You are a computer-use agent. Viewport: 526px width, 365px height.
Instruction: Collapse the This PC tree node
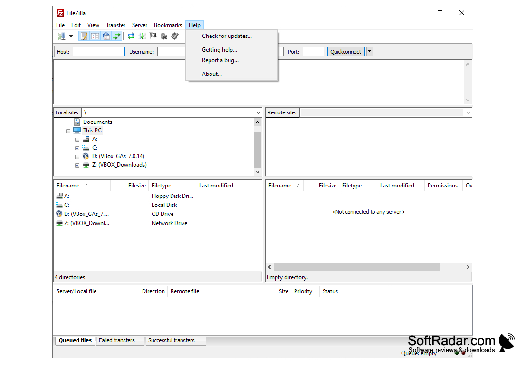pyautogui.click(x=68, y=131)
